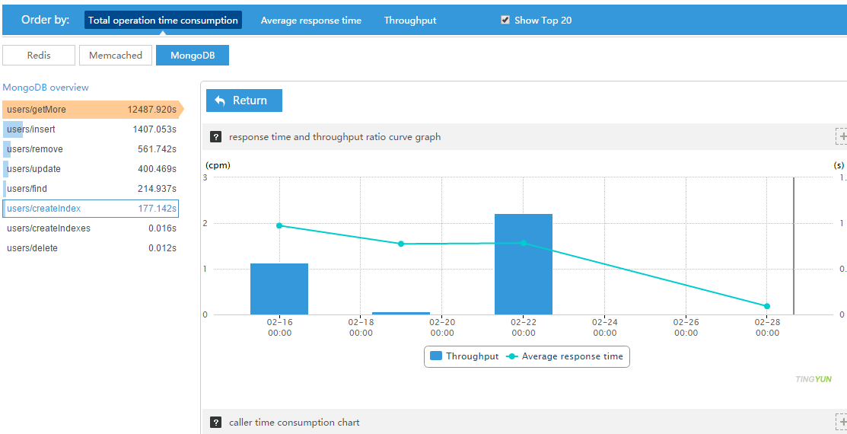Select users/insert operation in list
Viewport: 847px width, 434px height.
click(91, 129)
